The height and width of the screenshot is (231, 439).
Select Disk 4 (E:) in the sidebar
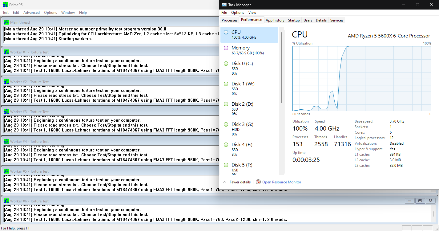coord(249,149)
